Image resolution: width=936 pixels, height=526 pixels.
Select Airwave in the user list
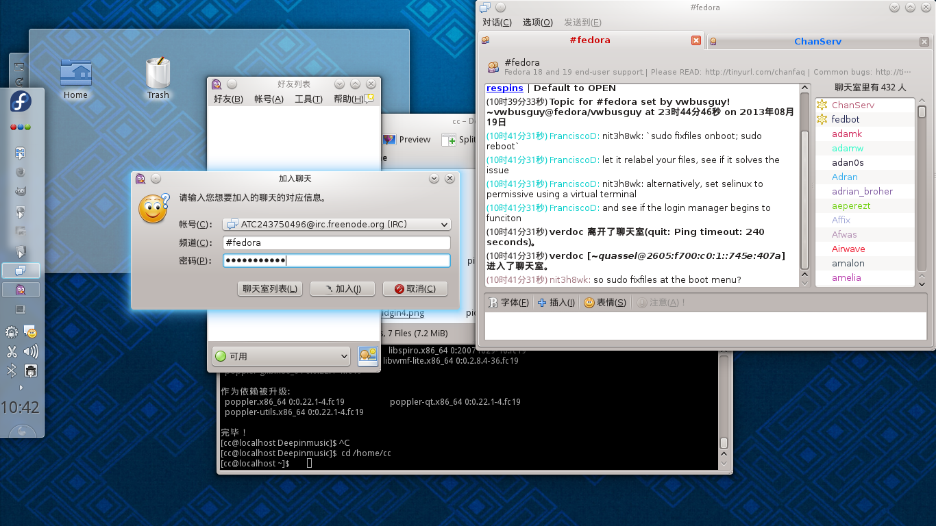(x=865, y=249)
